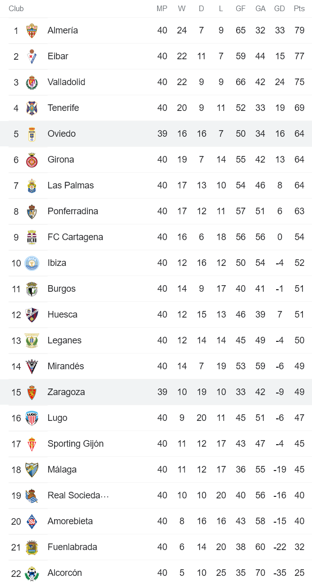Click the Girona club badge
The image size is (312, 586).
pos(32,160)
